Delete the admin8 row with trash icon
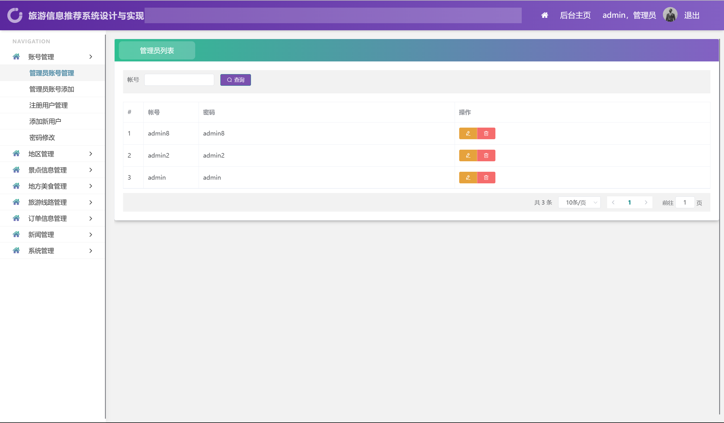 pos(486,133)
